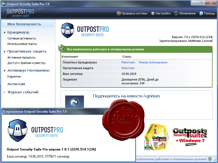Select Антивирус+Антишпион in the sidebar

pos(29,70)
